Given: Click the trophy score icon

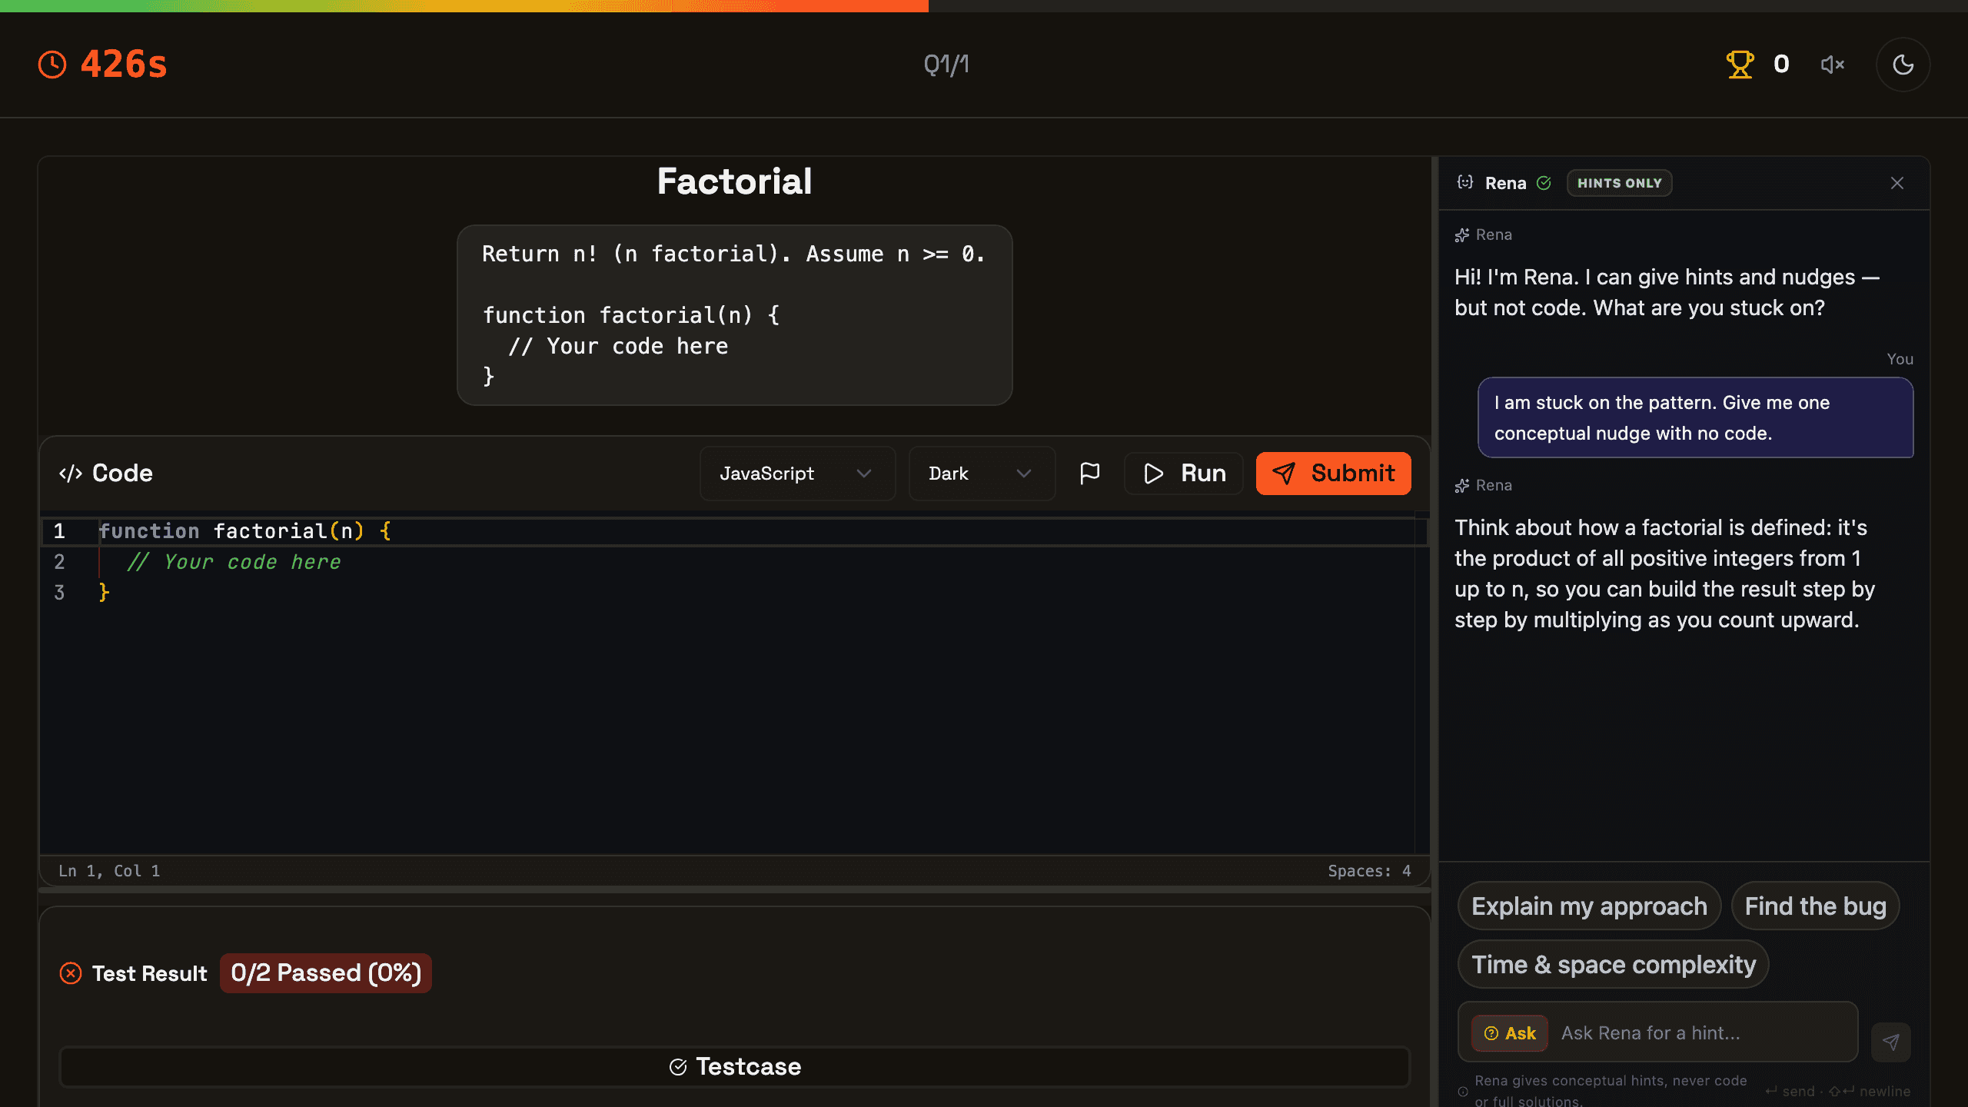Looking at the screenshot, I should point(1740,65).
